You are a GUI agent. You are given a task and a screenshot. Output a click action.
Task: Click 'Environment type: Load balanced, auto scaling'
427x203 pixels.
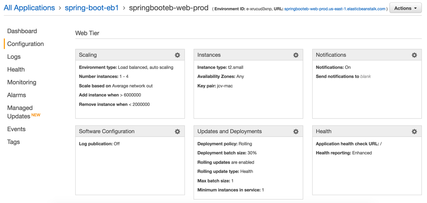pyautogui.click(x=126, y=67)
